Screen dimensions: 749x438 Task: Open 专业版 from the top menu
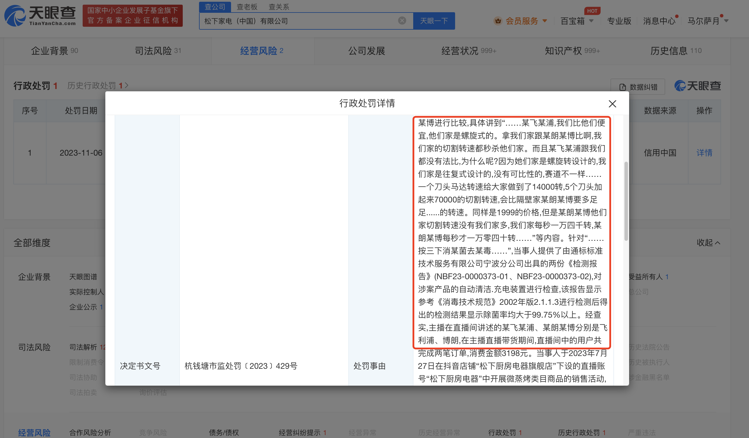tap(619, 21)
